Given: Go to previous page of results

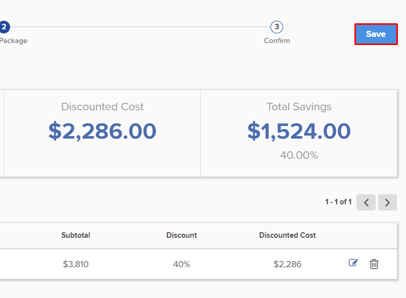Looking at the screenshot, I should [x=366, y=202].
